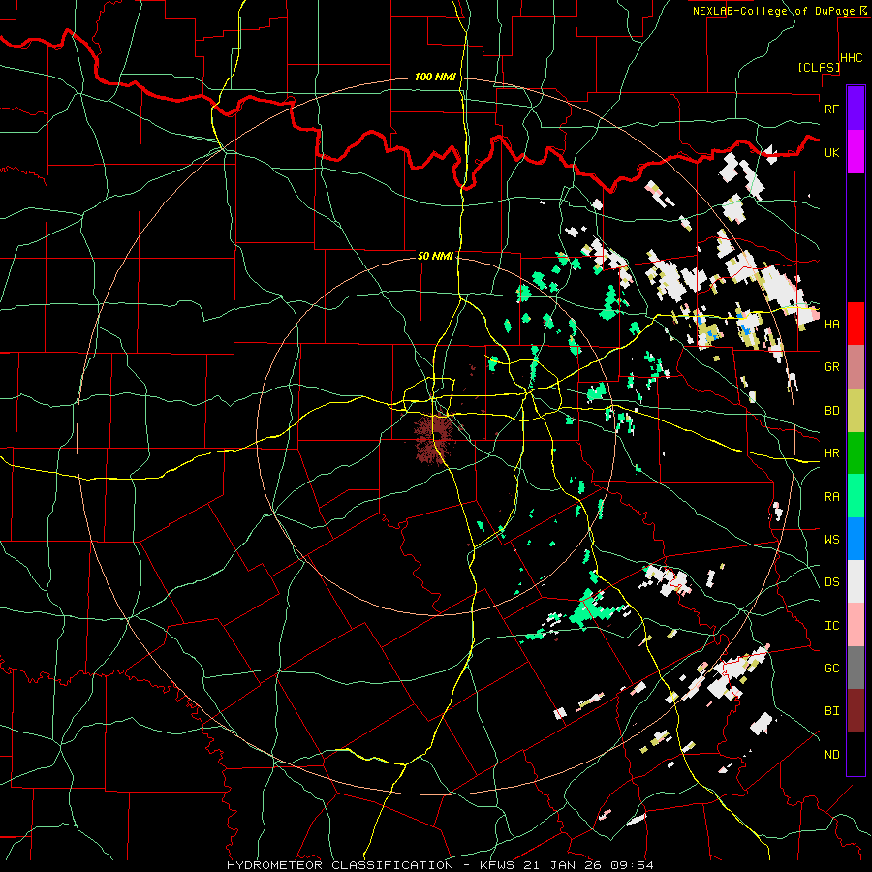Select the GR color swatch in legend

pos(856,367)
